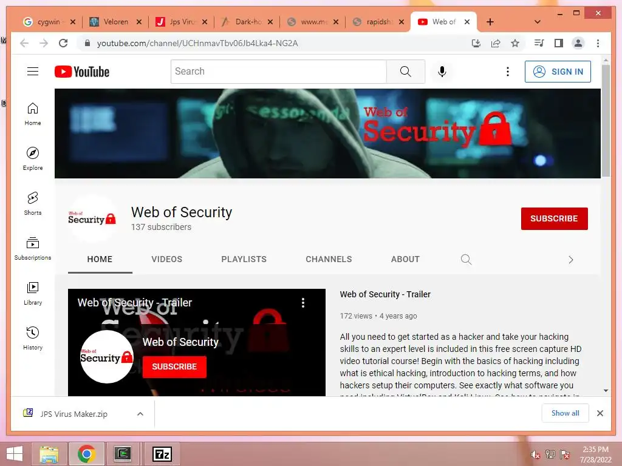Open a new Chrome tab
This screenshot has width=622, height=466.
click(490, 22)
